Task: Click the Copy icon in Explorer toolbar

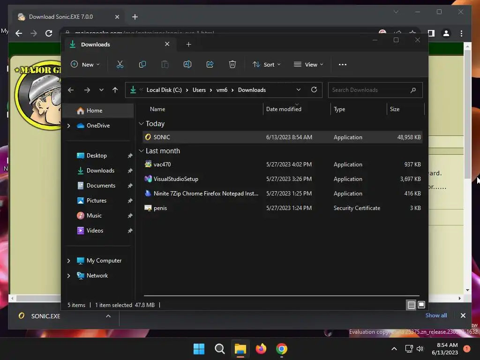Action: pyautogui.click(x=142, y=64)
